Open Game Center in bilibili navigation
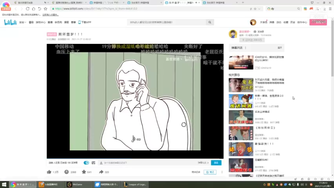The width and height of the screenshot is (334, 188). click(40, 22)
